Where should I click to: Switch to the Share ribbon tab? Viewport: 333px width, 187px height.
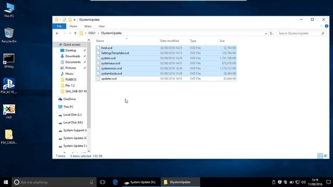[x=88, y=26]
